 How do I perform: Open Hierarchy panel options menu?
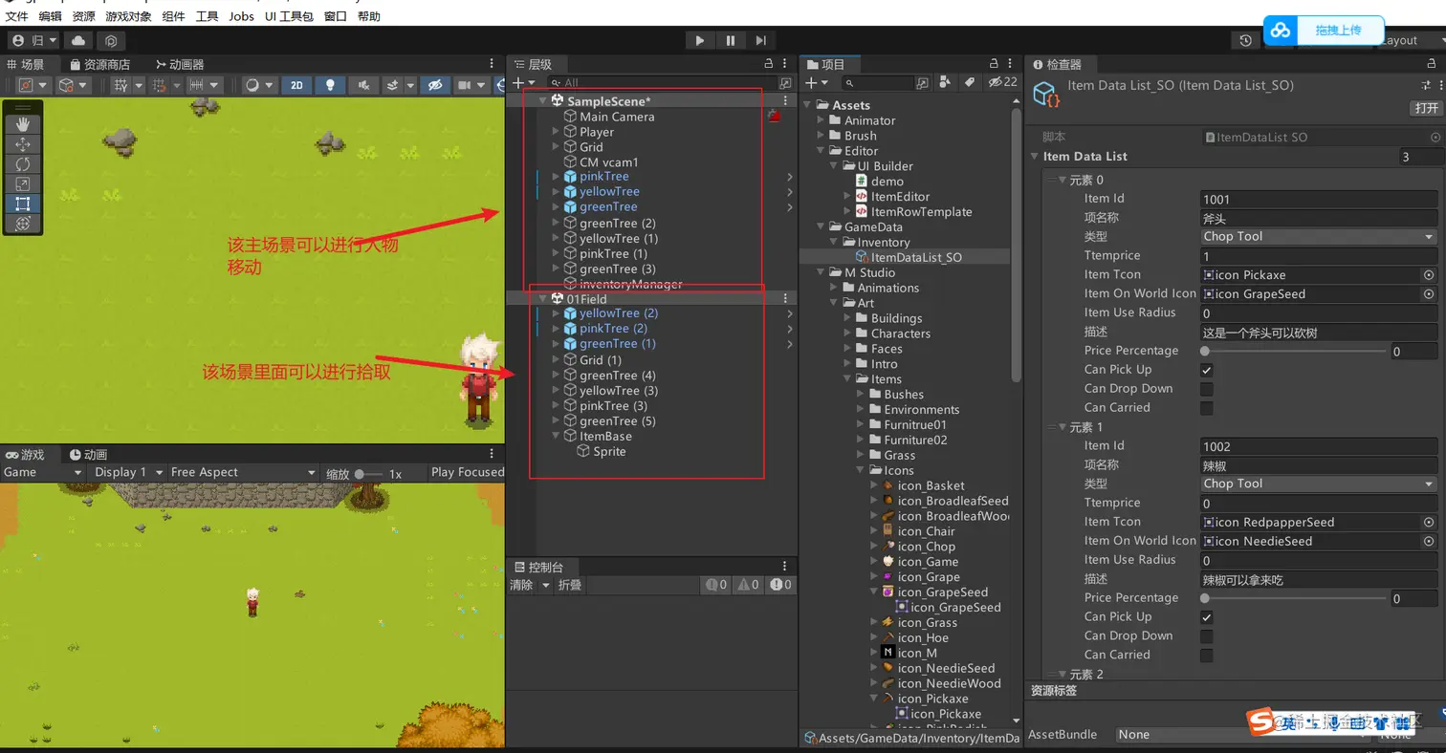(785, 64)
